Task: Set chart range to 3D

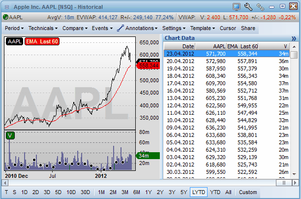Action: [x=47, y=192]
